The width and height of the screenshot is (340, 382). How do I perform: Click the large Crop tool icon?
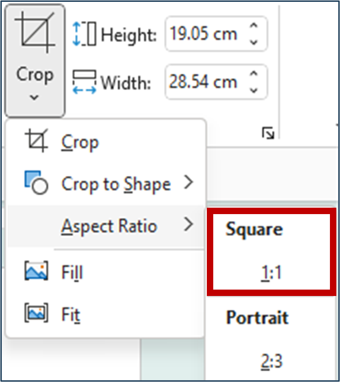[x=35, y=32]
